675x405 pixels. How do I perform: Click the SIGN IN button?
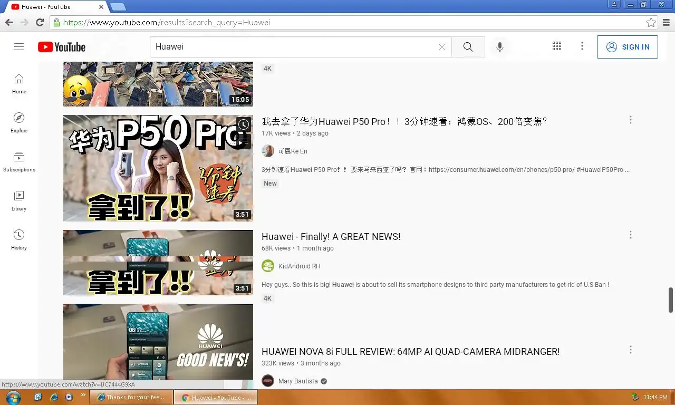tap(628, 47)
